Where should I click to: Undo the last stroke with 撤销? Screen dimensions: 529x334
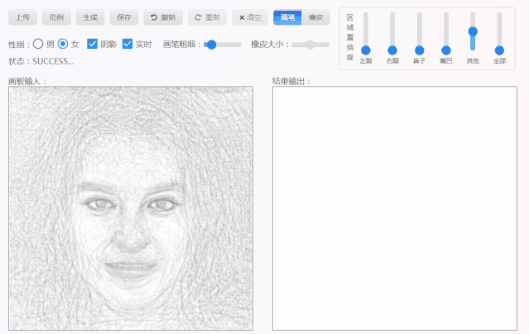(x=163, y=17)
